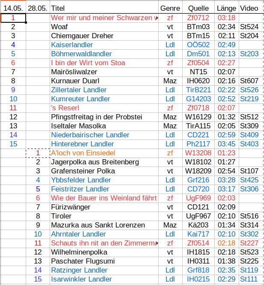Click the '14.05.' date header cell

[x=13, y=8]
